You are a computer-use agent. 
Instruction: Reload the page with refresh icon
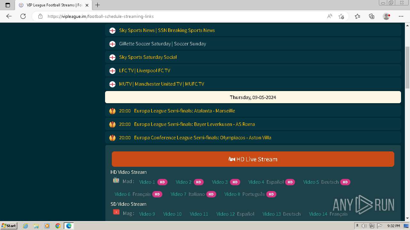23,16
